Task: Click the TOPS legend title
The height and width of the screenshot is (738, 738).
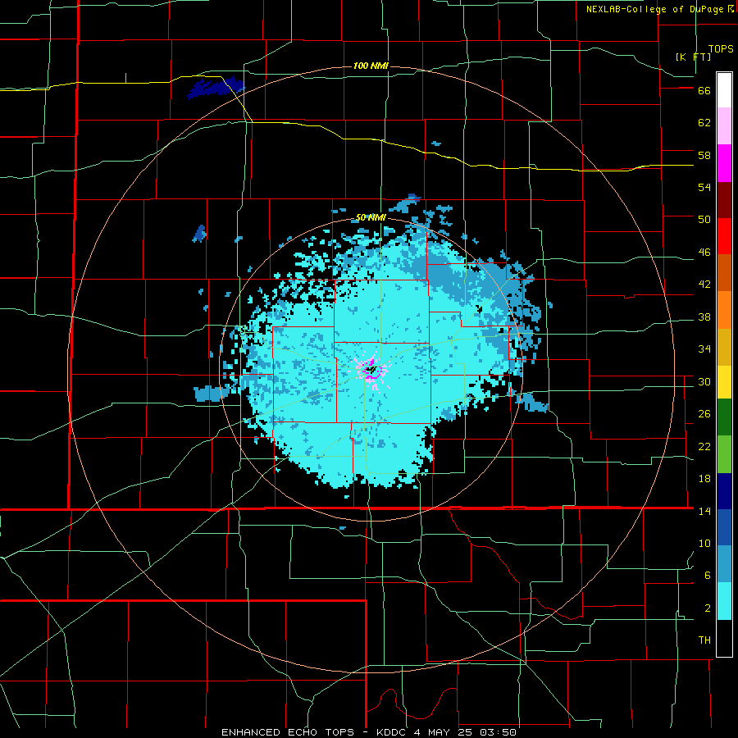Action: [x=721, y=48]
